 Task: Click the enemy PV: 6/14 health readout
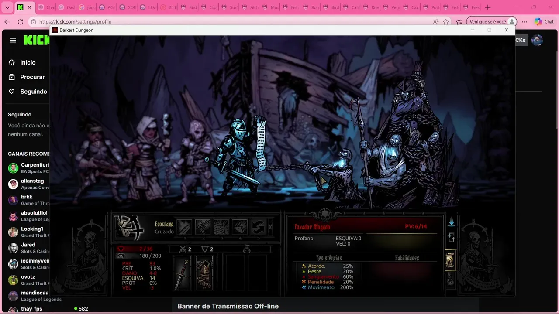point(415,226)
